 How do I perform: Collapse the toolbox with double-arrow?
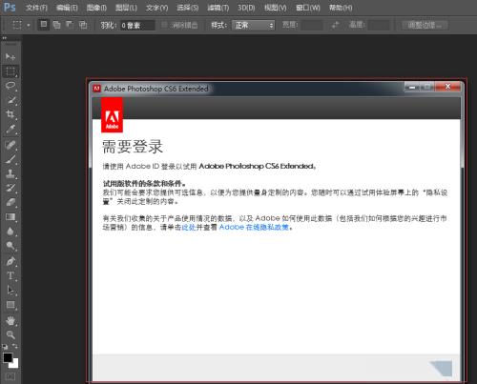pos(5,38)
